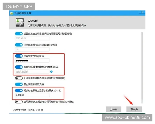Toggle 控制外发包可打开次数 switch

(x=19, y=45)
